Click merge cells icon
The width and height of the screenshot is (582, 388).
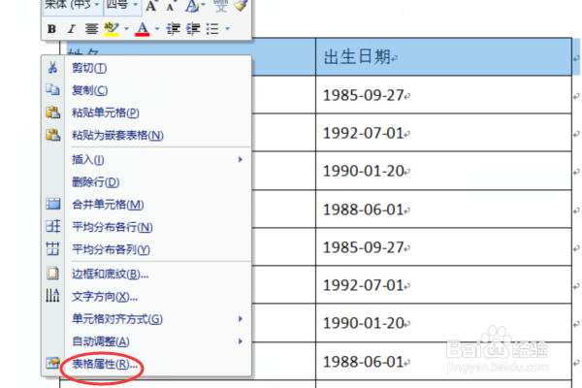(x=52, y=204)
